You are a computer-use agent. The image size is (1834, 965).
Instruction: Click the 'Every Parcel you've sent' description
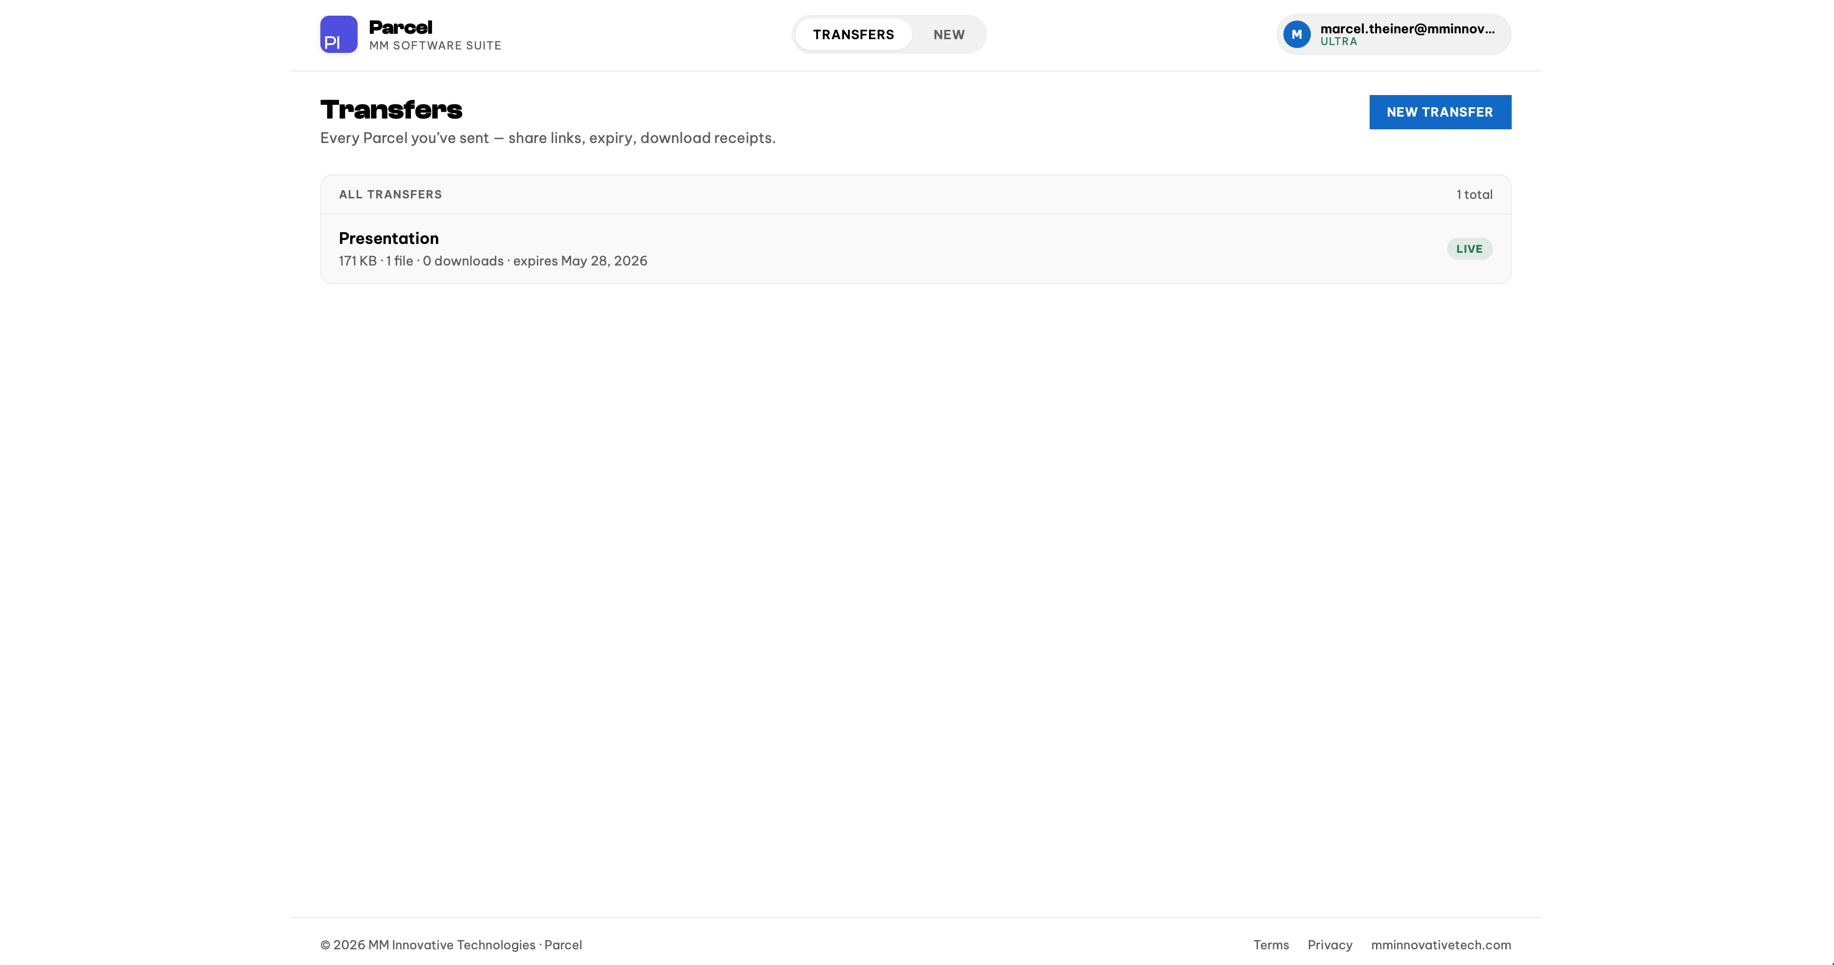coord(548,138)
